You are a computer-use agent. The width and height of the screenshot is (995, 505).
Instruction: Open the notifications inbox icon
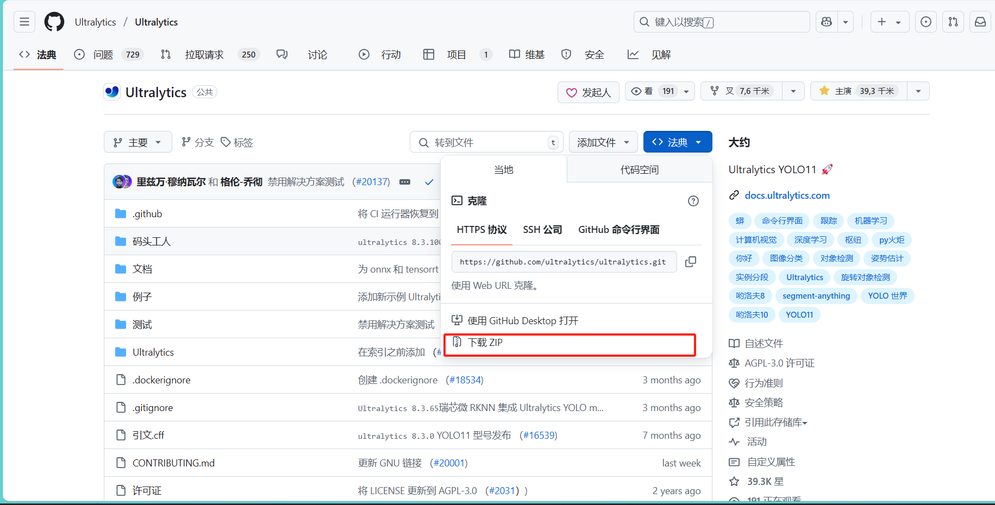coord(980,22)
